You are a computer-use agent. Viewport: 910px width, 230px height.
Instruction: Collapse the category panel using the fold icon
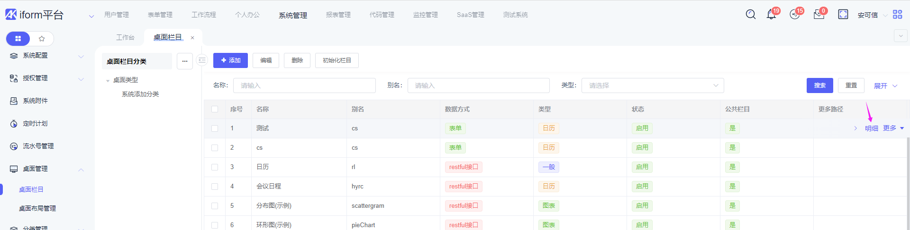coord(202,60)
